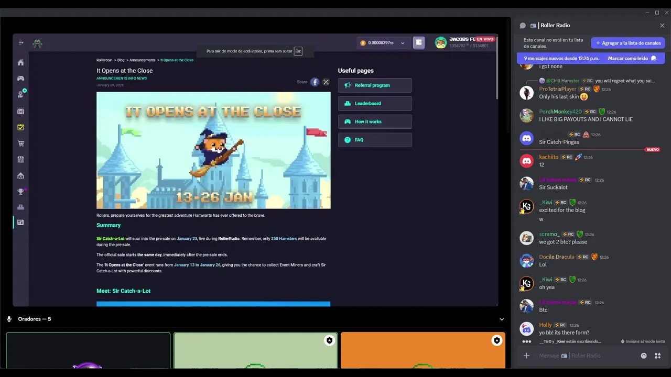Open the FAQ useful page

375,140
